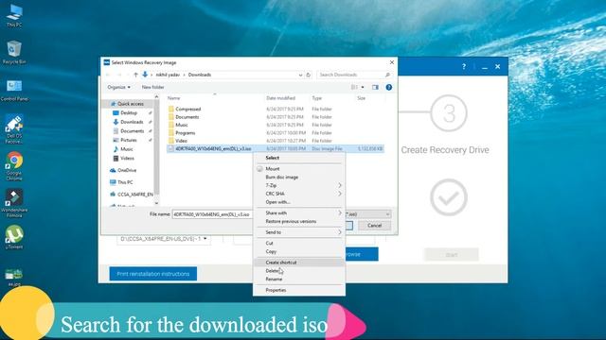This screenshot has width=606, height=340.
Task: Open Properties from the context menu
Action: [x=299, y=290]
